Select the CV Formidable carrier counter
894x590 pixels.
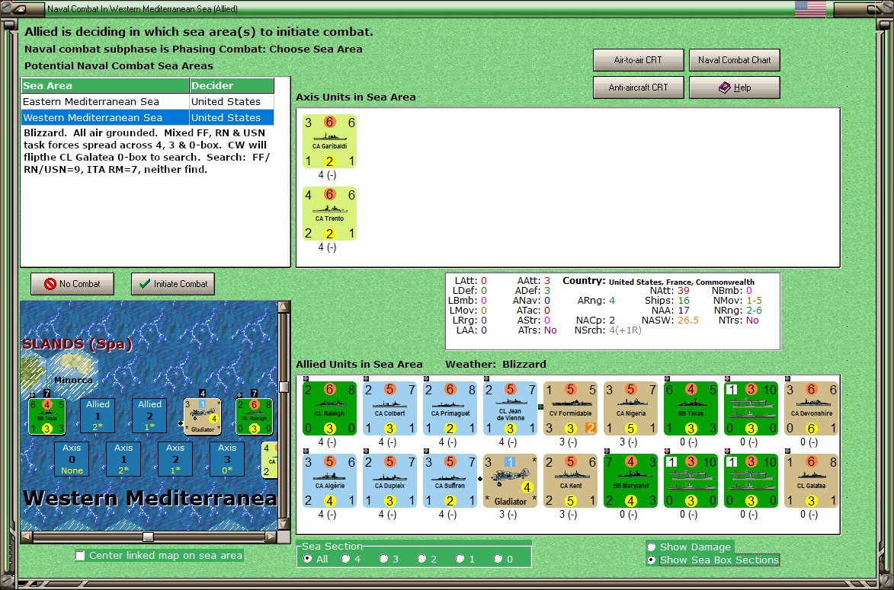coord(570,408)
